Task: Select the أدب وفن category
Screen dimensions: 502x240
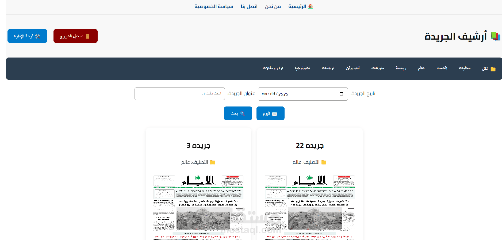Action: click(x=353, y=68)
